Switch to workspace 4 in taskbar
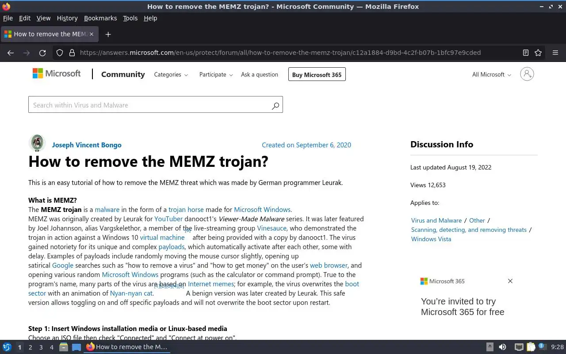Screen dimensions: 566x354 [52, 347]
